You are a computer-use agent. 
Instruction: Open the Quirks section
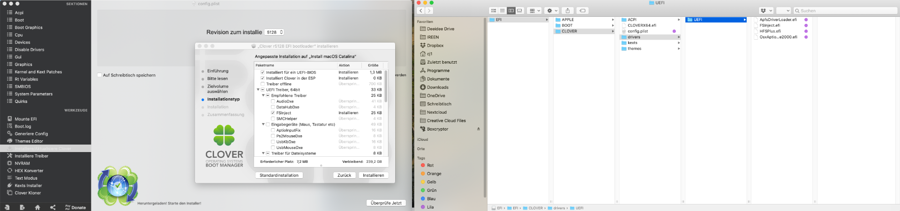21,102
